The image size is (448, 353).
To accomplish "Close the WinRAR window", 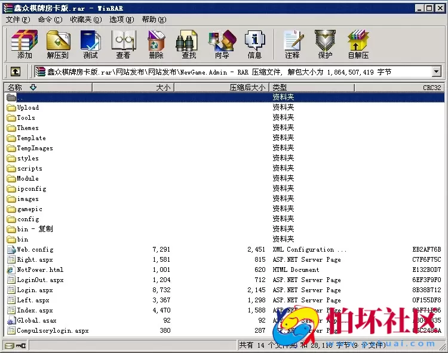I will tap(440, 8).
